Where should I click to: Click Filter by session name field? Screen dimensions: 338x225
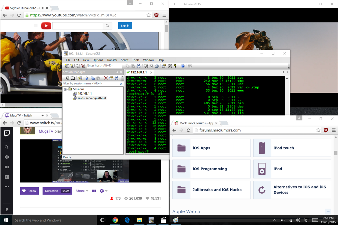point(91,83)
